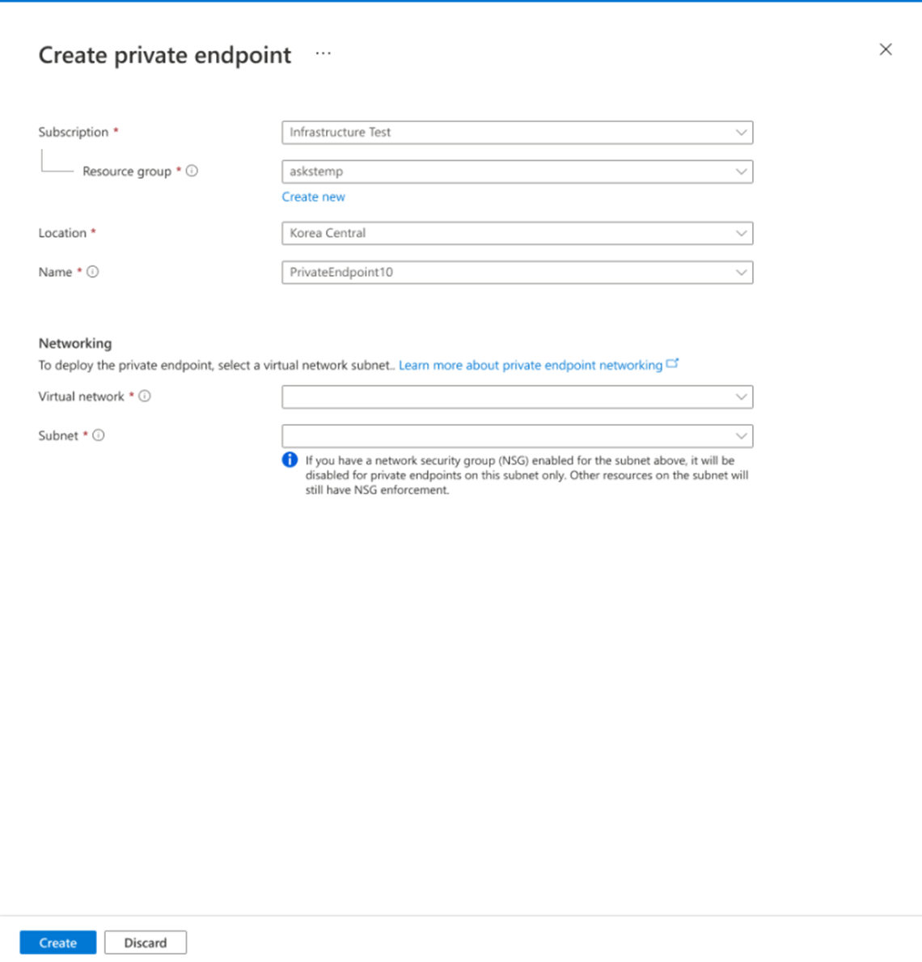Click the info icon next to Name
This screenshot has height=962, width=922.
tap(93, 271)
